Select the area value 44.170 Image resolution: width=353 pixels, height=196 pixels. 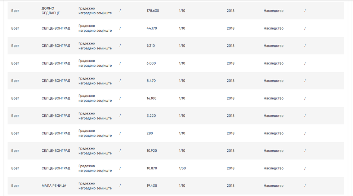point(152,29)
